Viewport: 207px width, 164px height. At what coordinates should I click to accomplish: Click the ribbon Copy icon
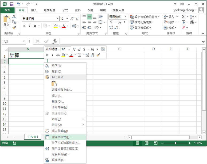14,22
